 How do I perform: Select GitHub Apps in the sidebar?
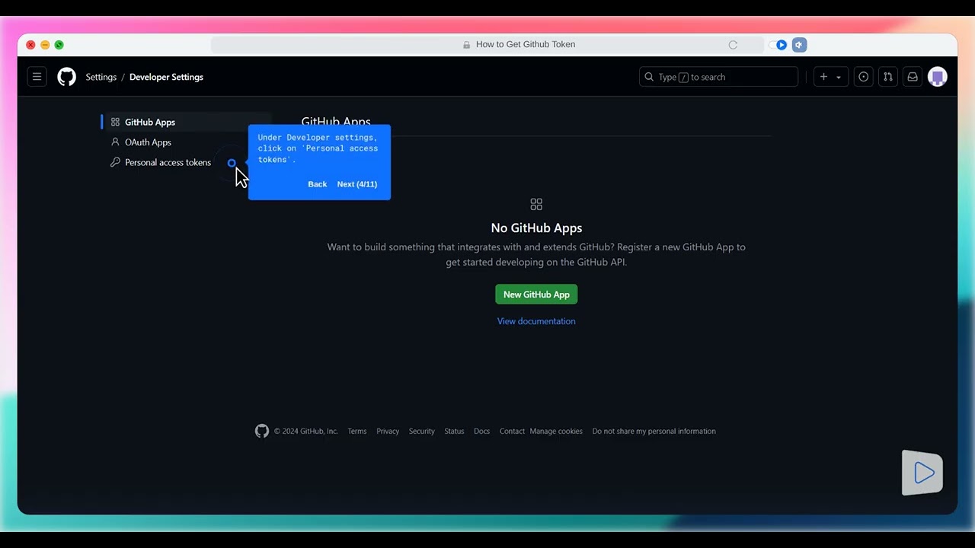(x=187, y=122)
